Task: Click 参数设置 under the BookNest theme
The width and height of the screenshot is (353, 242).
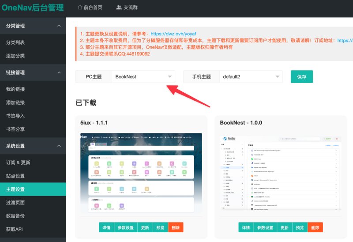Action: pyautogui.click(x=265, y=227)
